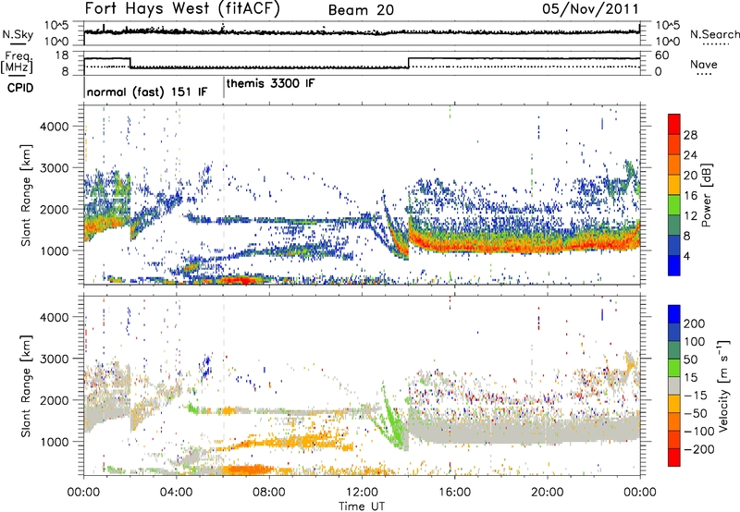Click 'normal (fast) 151 IF' text
The image size is (740, 512).
pos(147,91)
